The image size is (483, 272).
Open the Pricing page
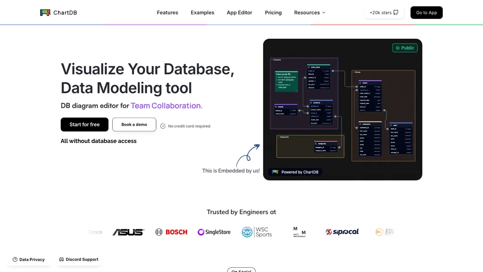(x=273, y=13)
